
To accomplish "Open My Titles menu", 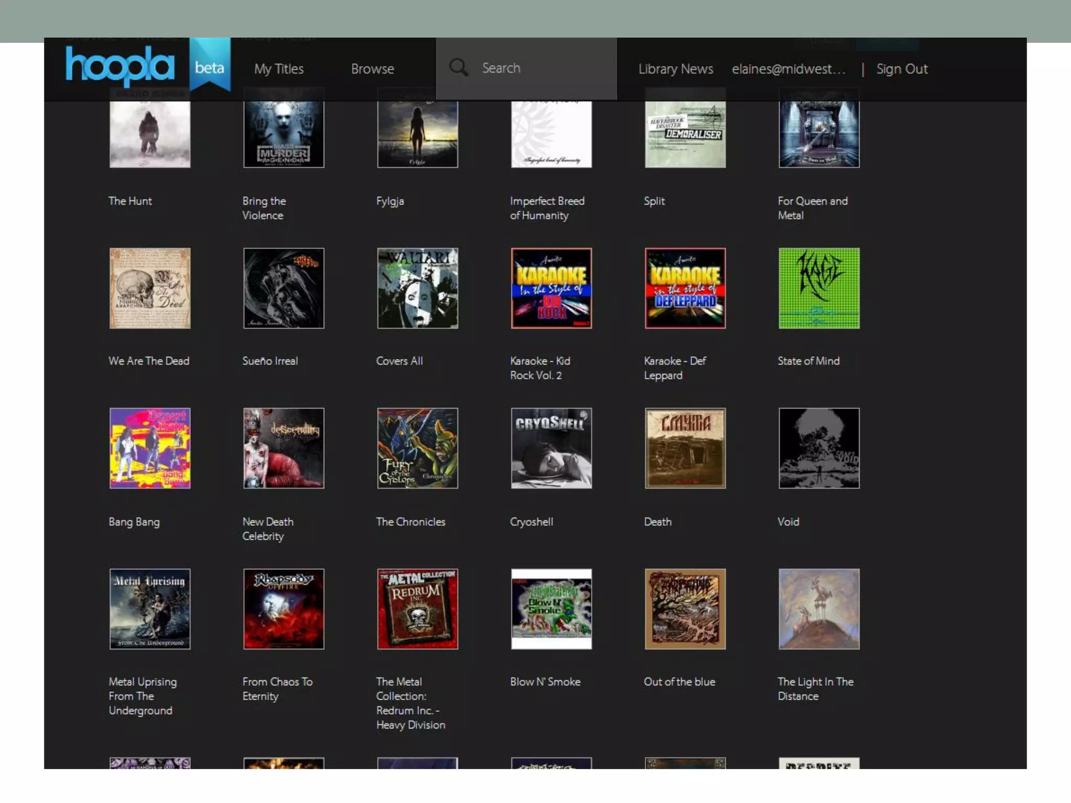I will point(279,69).
